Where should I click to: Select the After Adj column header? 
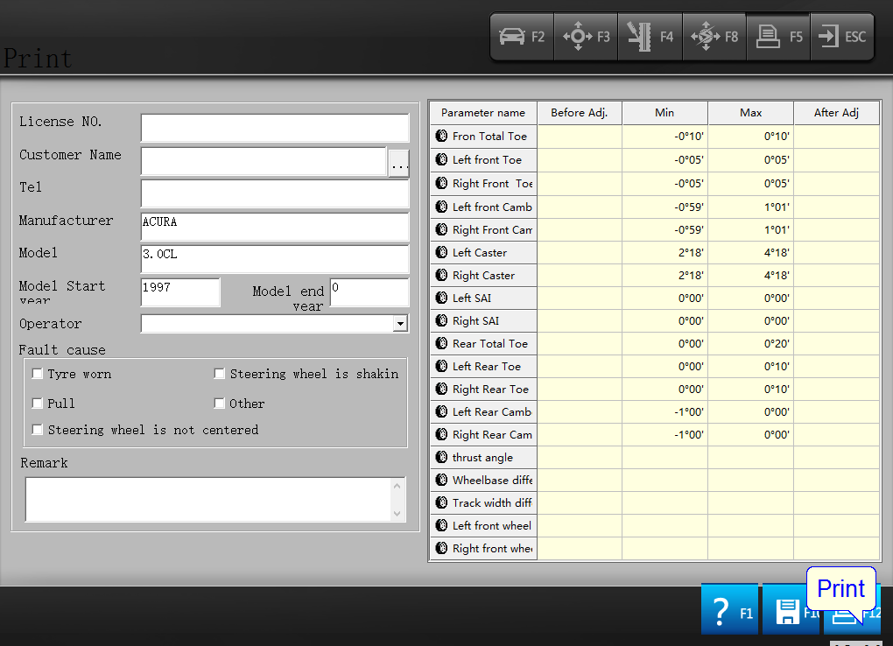point(836,113)
